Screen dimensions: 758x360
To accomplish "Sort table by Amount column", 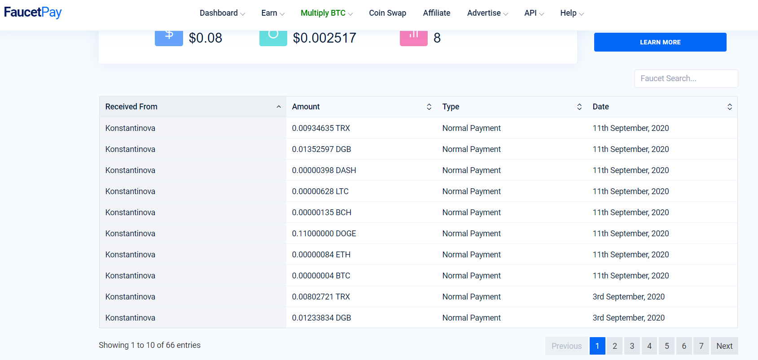I will (361, 107).
